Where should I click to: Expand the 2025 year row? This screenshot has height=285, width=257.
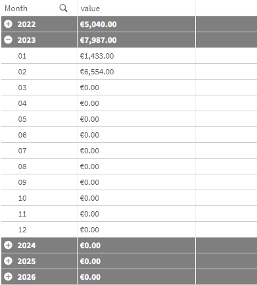(9, 261)
